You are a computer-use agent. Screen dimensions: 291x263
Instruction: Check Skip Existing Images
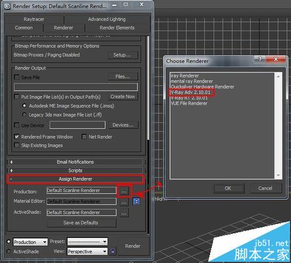tap(17, 145)
